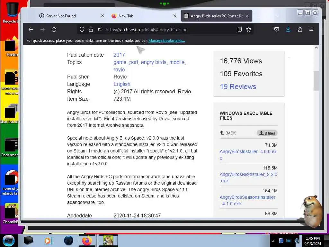Open the 19 Reviews link
Image resolution: width=329 pixels, height=247 pixels.
click(238, 87)
